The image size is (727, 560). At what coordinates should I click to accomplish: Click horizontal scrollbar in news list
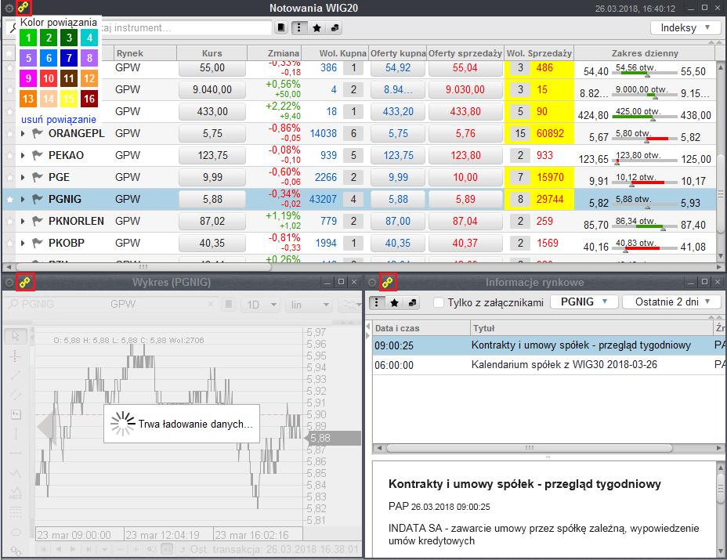click(529, 448)
